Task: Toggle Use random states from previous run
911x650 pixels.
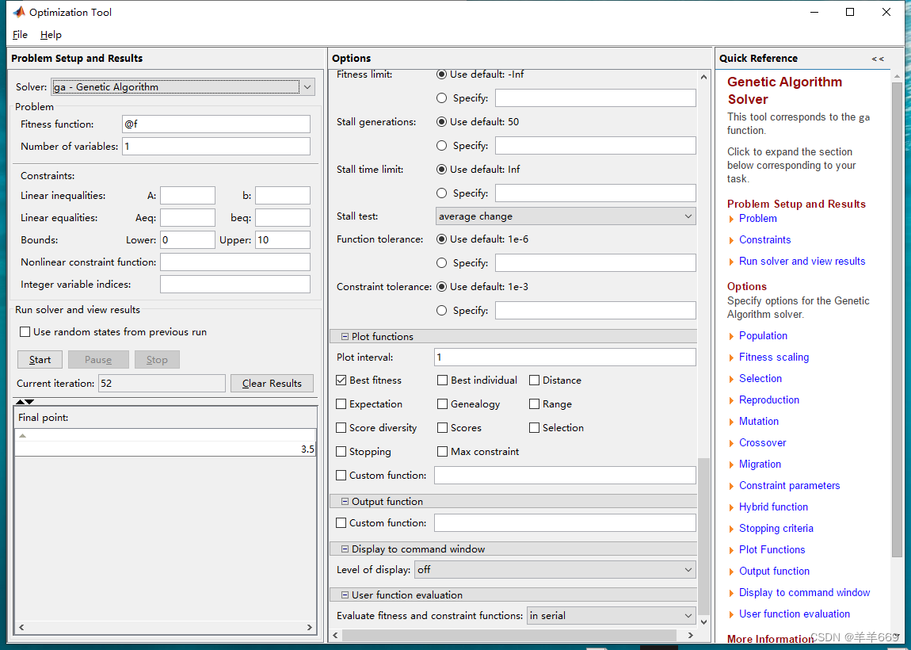Action: pyautogui.click(x=25, y=332)
